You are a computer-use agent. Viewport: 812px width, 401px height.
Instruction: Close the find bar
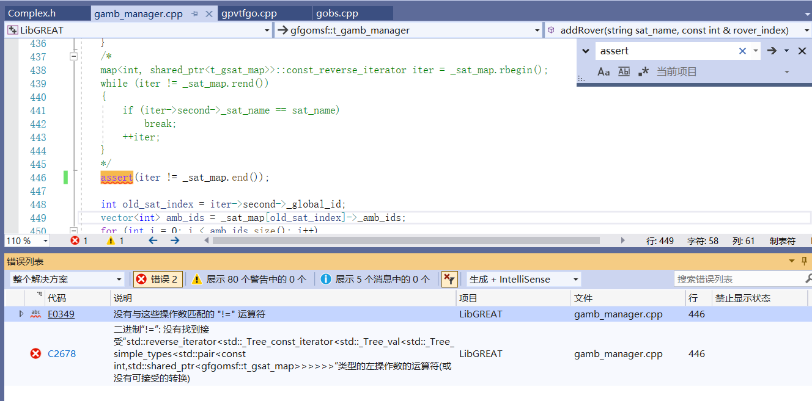(x=802, y=51)
